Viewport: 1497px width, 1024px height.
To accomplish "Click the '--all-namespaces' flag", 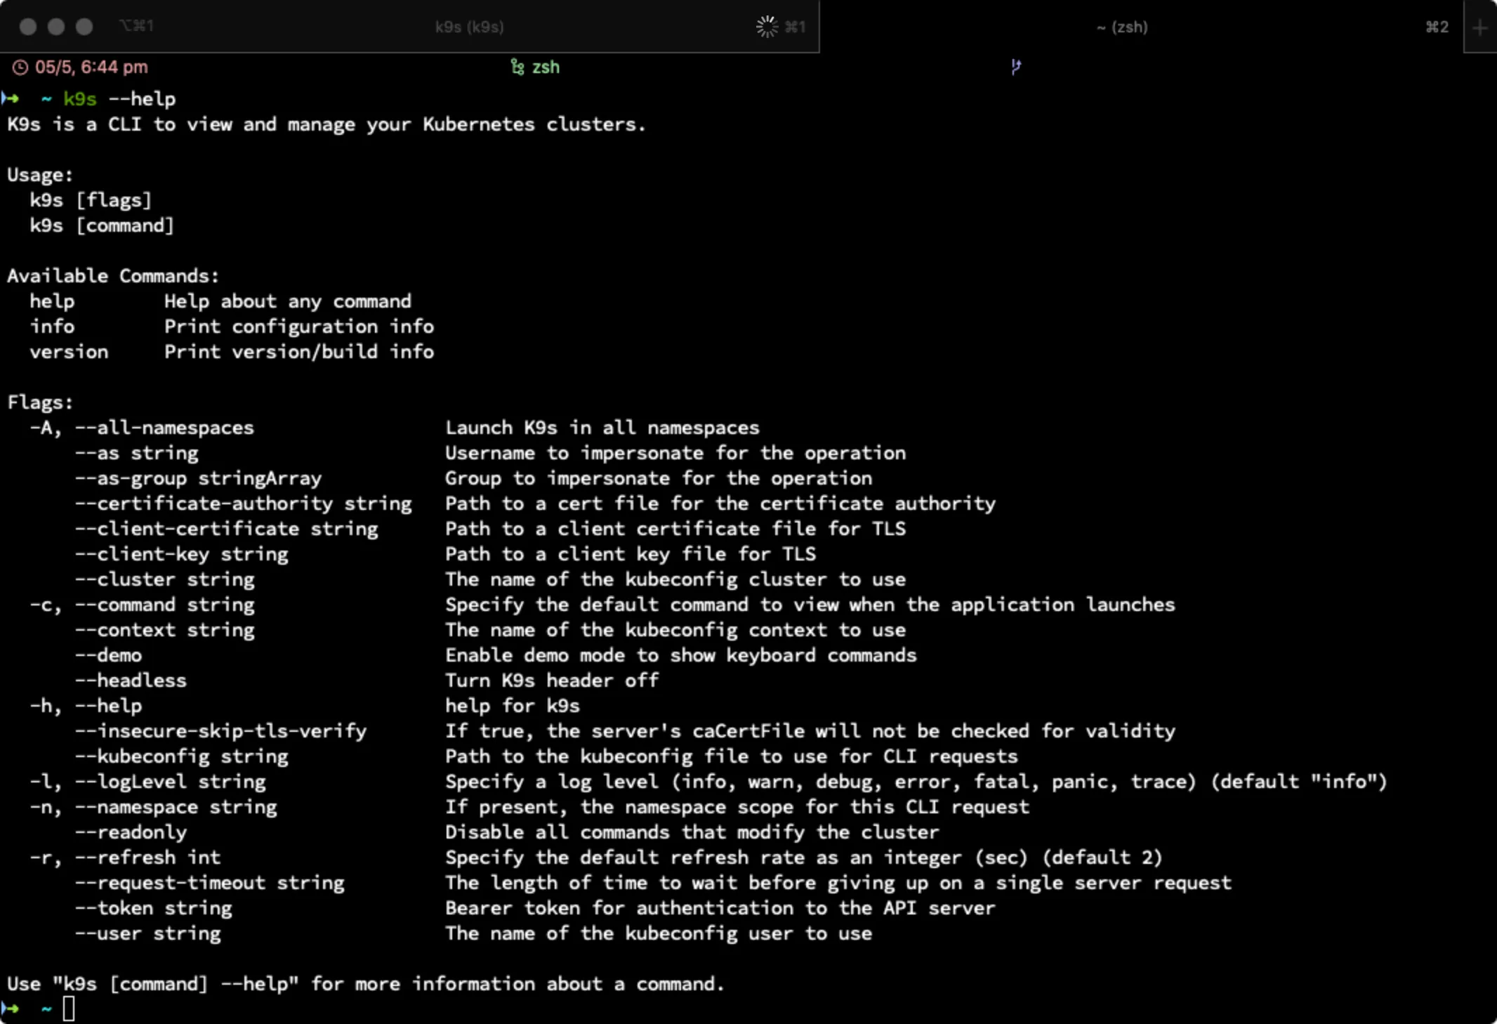I will coord(164,428).
